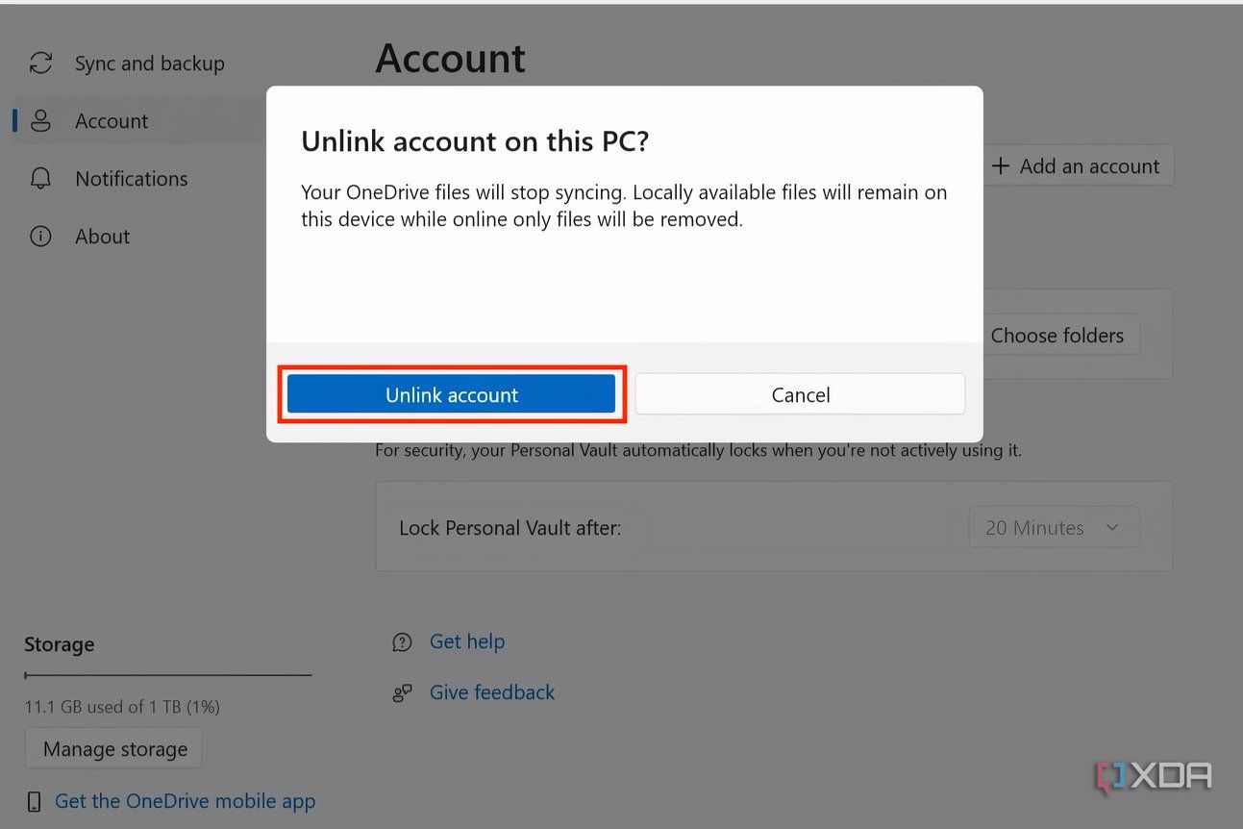This screenshot has width=1243, height=829.
Task: Dismiss the dialog by clicking Cancel
Action: [x=800, y=394]
